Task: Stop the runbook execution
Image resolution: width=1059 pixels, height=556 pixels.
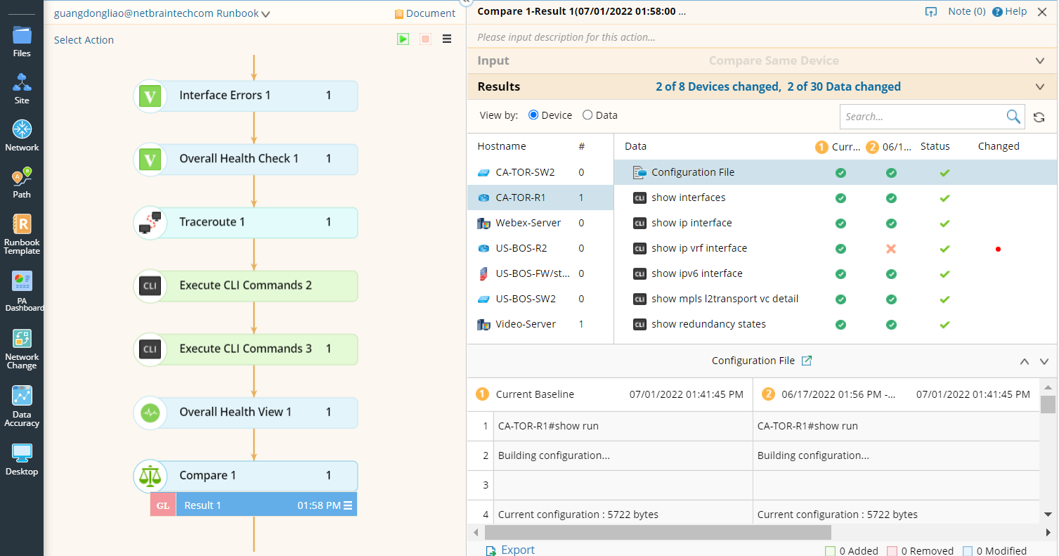Action: pos(424,39)
